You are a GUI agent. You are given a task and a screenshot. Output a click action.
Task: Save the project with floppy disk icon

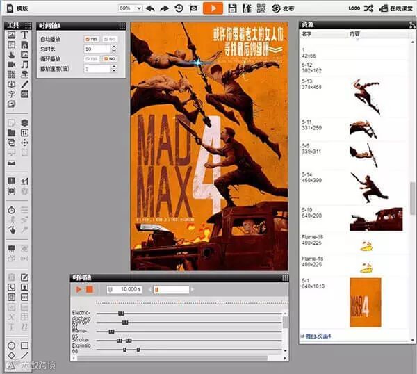pyautogui.click(x=232, y=8)
